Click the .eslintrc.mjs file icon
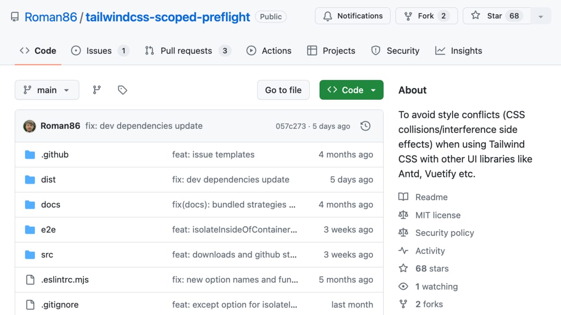The width and height of the screenshot is (561, 315). pyautogui.click(x=30, y=280)
